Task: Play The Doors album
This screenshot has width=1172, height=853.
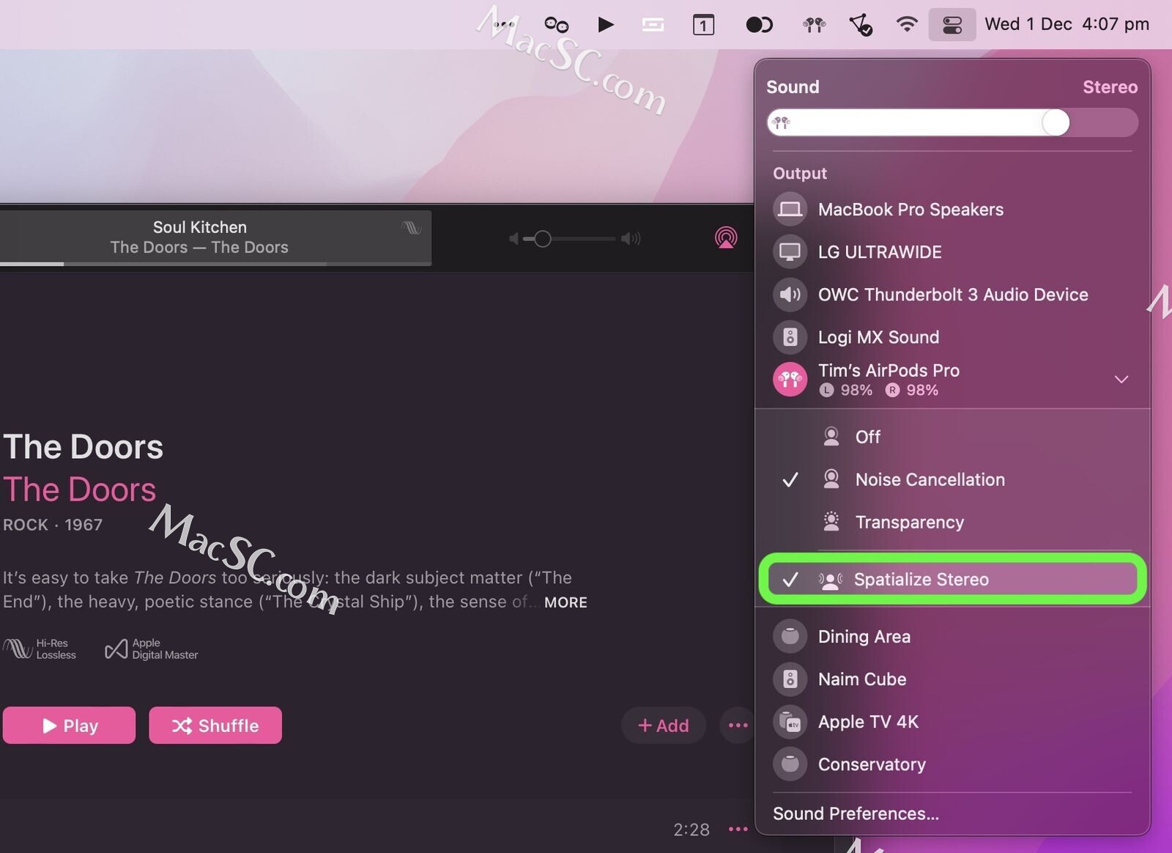Action: point(69,725)
